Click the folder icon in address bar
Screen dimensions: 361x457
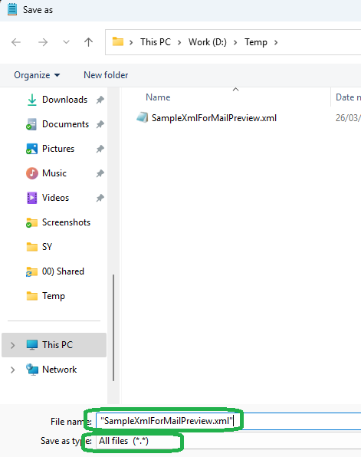118,41
